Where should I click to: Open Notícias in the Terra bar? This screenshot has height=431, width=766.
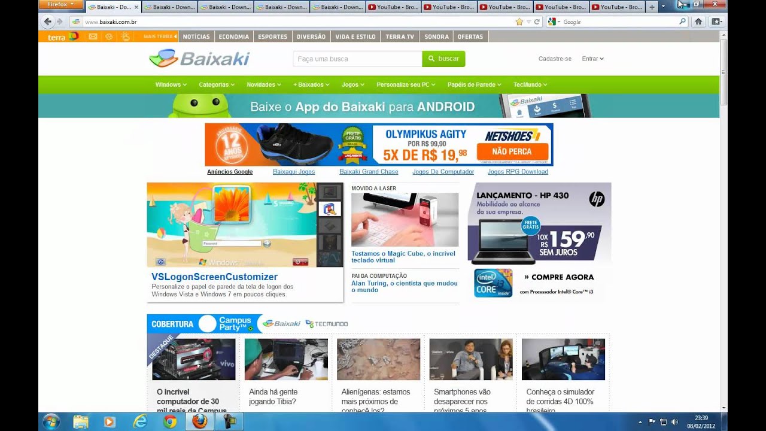tap(196, 37)
